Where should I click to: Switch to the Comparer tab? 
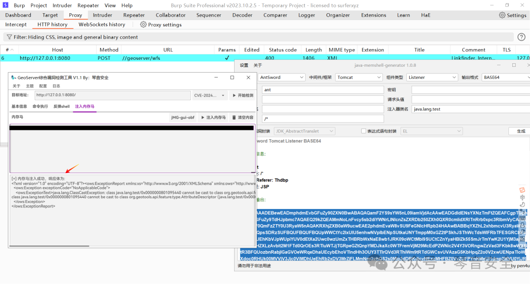point(275,15)
